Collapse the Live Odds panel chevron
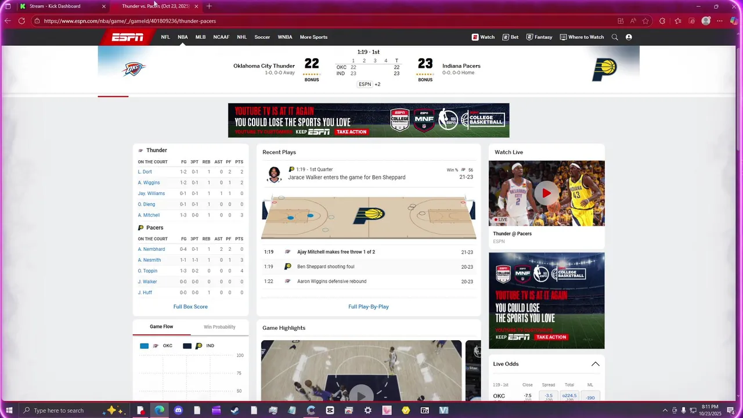The image size is (743, 418). click(595, 364)
